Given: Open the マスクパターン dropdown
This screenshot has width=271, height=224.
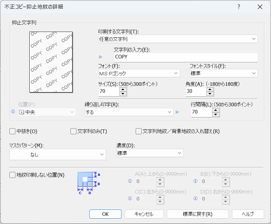Looking at the screenshot, I should 58,154.
